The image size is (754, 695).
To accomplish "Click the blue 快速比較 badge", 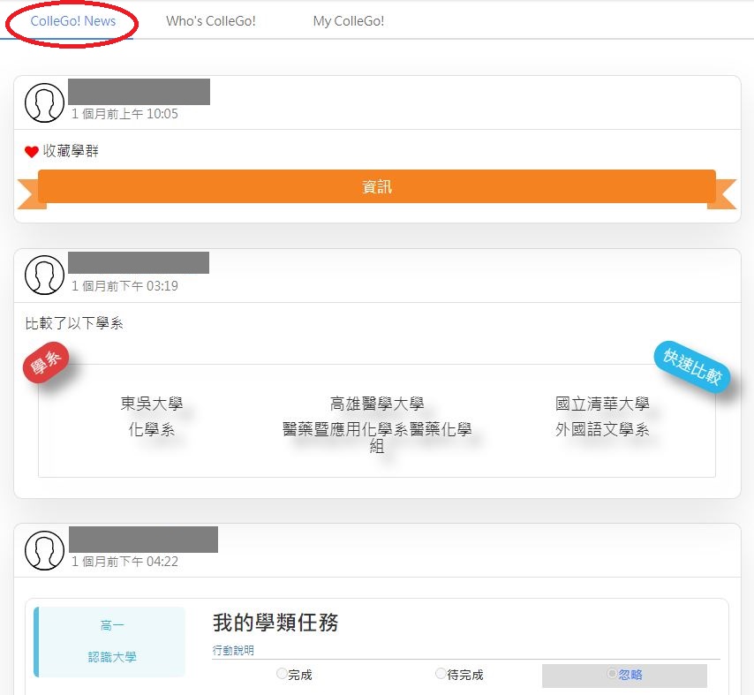I will pos(692,367).
